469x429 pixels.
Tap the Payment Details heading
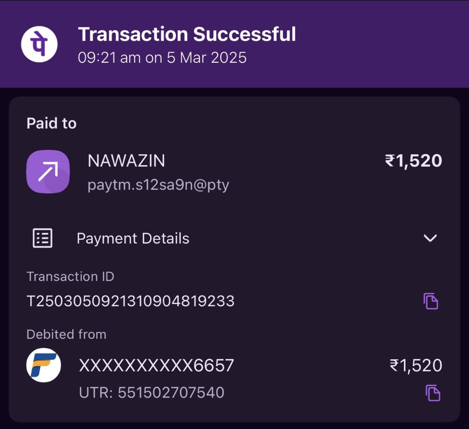coord(133,238)
